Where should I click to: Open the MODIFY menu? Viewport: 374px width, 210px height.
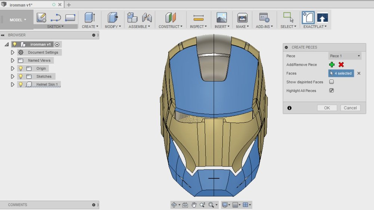pyautogui.click(x=113, y=27)
